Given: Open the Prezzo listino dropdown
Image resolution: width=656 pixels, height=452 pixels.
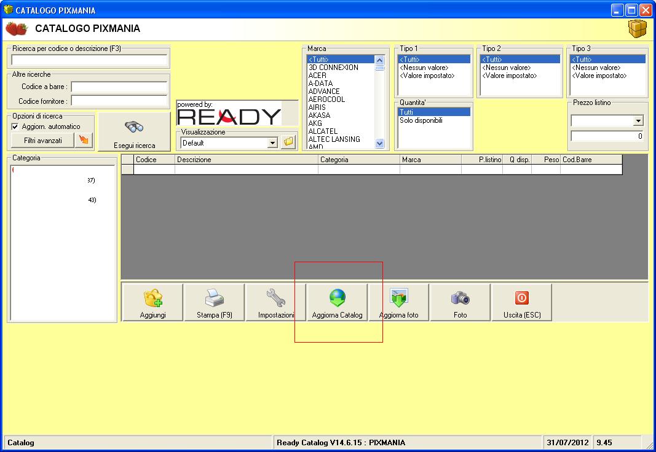Looking at the screenshot, I should click(638, 121).
